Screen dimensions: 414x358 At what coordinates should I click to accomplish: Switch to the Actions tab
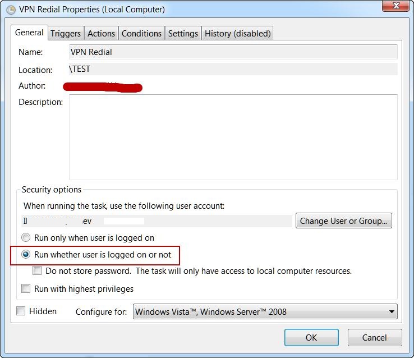pyautogui.click(x=101, y=34)
